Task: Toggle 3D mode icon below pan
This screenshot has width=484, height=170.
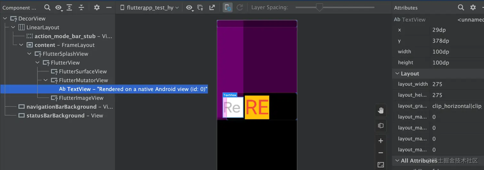Action: (x=381, y=126)
